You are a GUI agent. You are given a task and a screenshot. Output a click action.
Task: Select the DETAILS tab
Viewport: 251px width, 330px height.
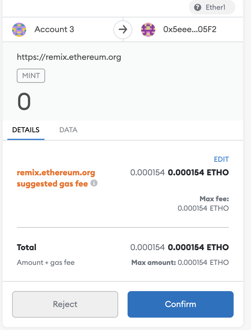pos(26,130)
